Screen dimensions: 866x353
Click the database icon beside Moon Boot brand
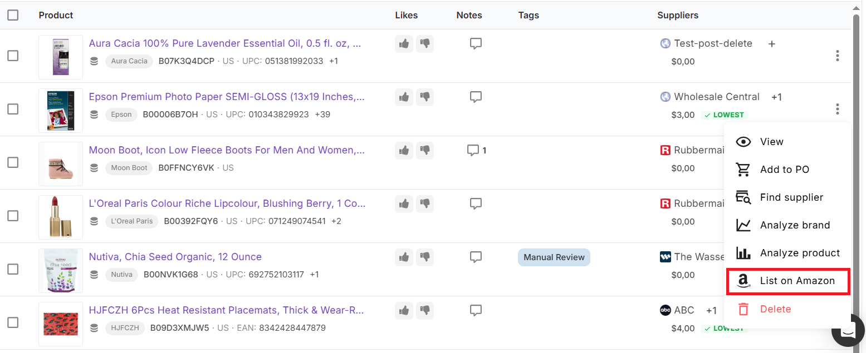point(94,168)
